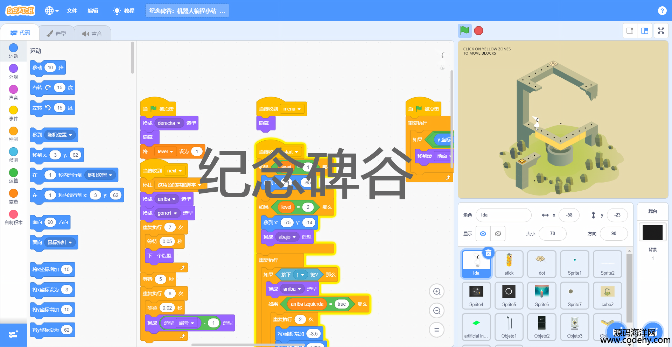Click the block palette scrollbar

132,58
